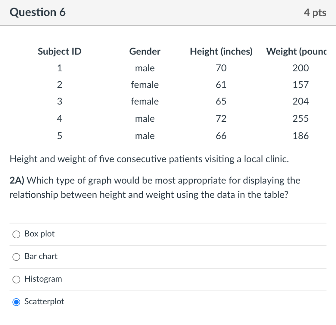Click the height value 61 cell

[221, 85]
